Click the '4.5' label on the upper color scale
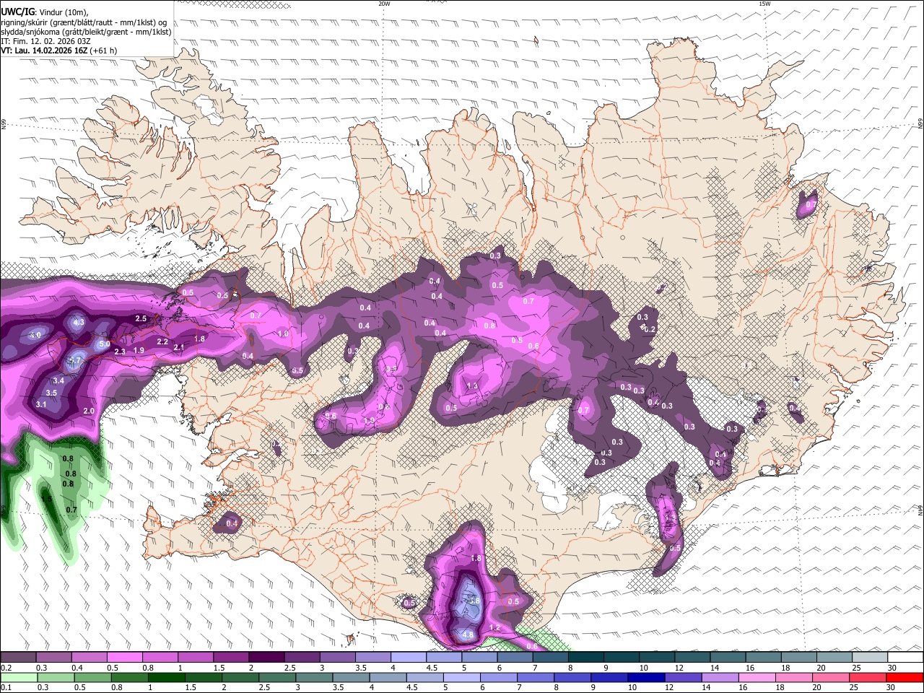924x693 pixels. tap(432, 668)
